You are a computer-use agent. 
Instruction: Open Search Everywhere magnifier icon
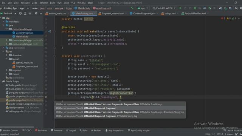coord(236,8)
